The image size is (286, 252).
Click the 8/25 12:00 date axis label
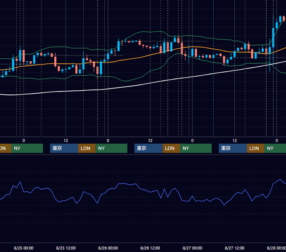pos(66,248)
